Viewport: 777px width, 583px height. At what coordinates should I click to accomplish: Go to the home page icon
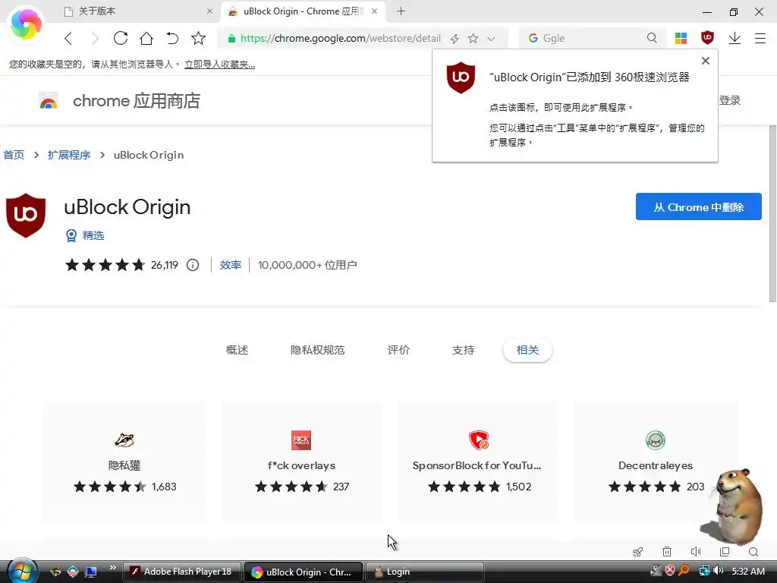146,38
